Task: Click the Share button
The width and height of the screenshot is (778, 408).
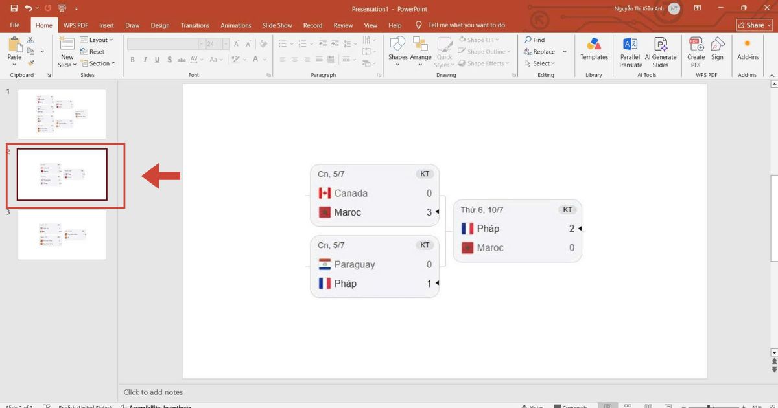Action: 754,25
